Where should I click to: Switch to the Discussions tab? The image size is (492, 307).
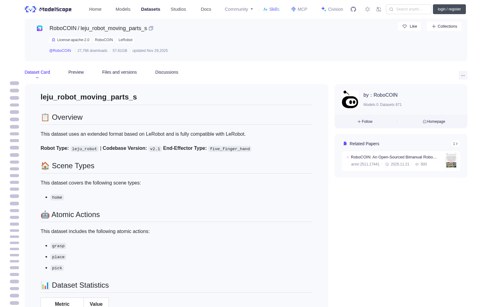point(167,72)
